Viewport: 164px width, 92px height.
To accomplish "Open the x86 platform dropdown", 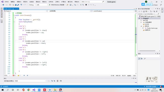I will [x=42, y=5].
